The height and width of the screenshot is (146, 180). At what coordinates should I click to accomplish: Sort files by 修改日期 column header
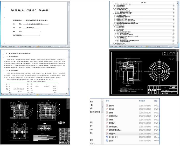[142, 101]
